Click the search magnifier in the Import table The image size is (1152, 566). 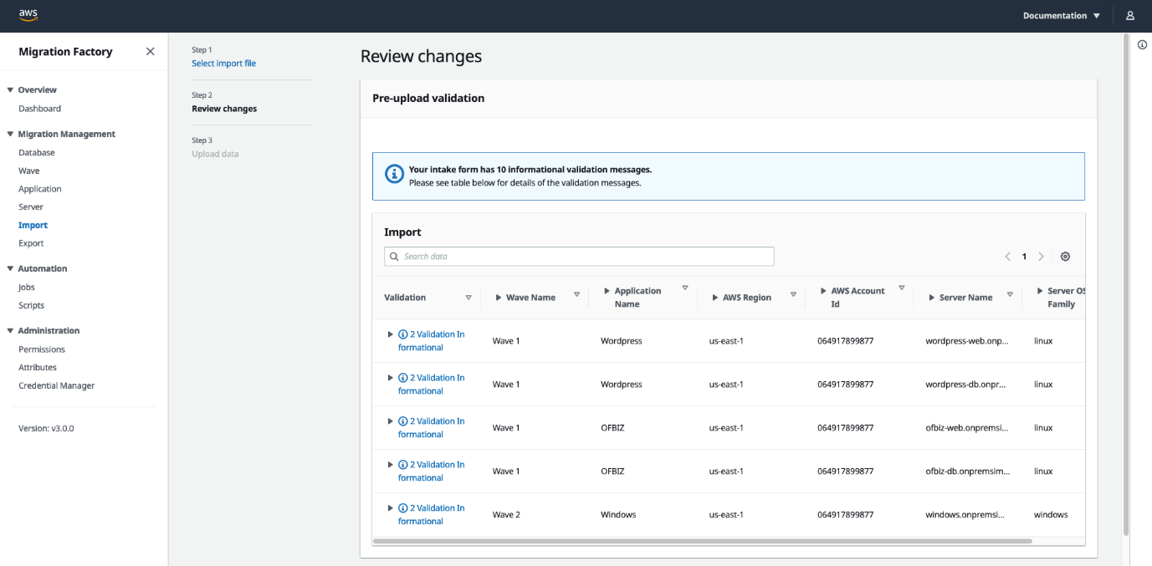click(x=394, y=256)
